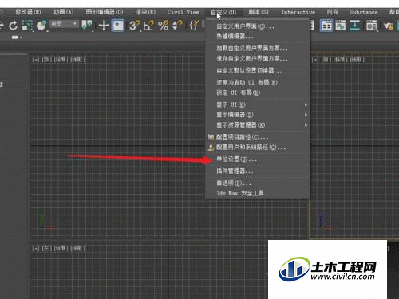
Task: Open the 视图 reference coordinate dropdown
Action: (x=64, y=24)
